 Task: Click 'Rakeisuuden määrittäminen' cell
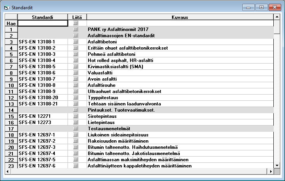click(180, 141)
